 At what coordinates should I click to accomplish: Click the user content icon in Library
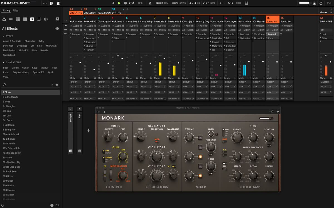click(x=57, y=19)
